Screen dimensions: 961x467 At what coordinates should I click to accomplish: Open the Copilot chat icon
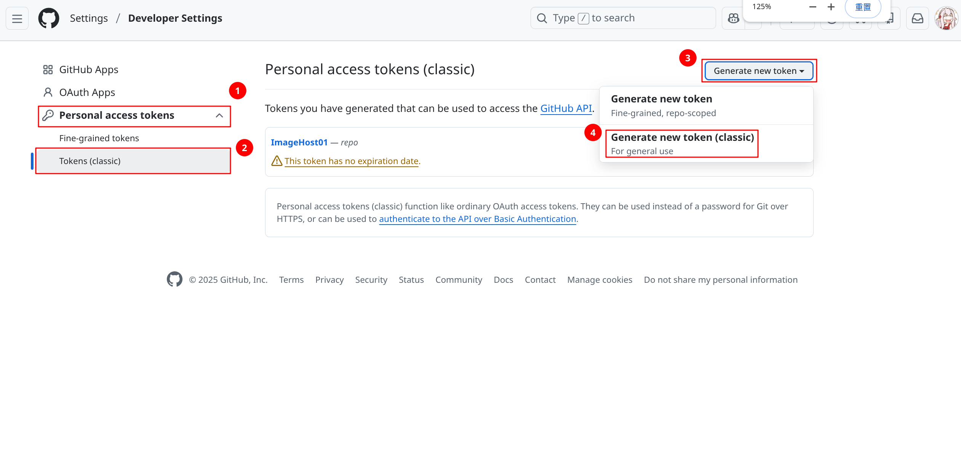click(x=733, y=18)
